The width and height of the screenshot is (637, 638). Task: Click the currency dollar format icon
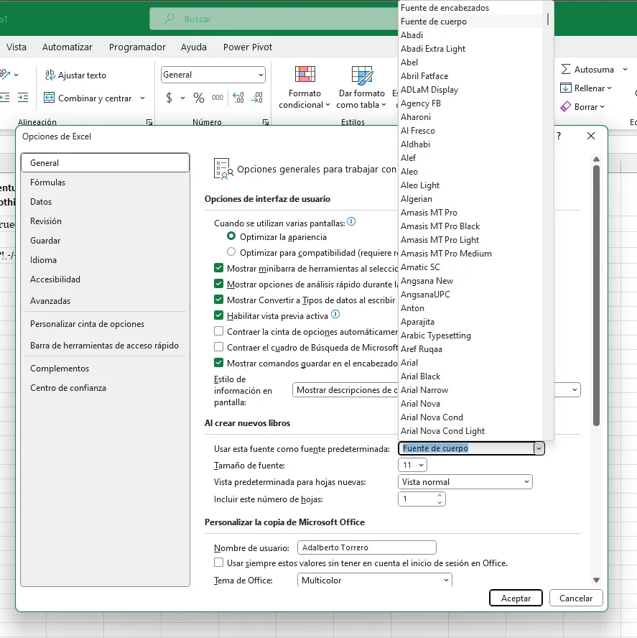169,98
